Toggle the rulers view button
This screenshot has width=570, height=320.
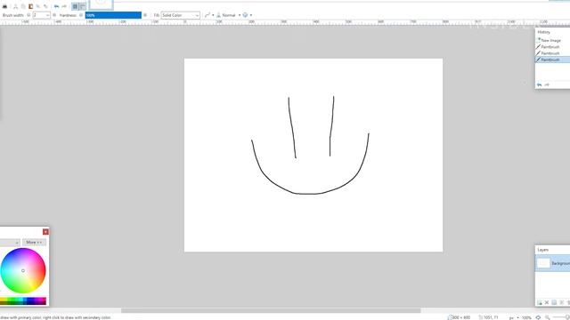(83, 6)
